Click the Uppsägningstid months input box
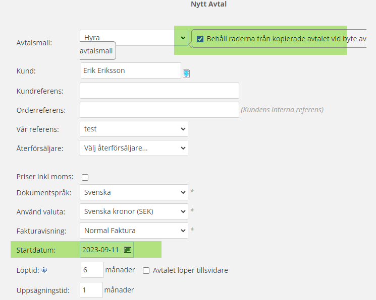Screen dimensions: 376x300 click(91, 290)
